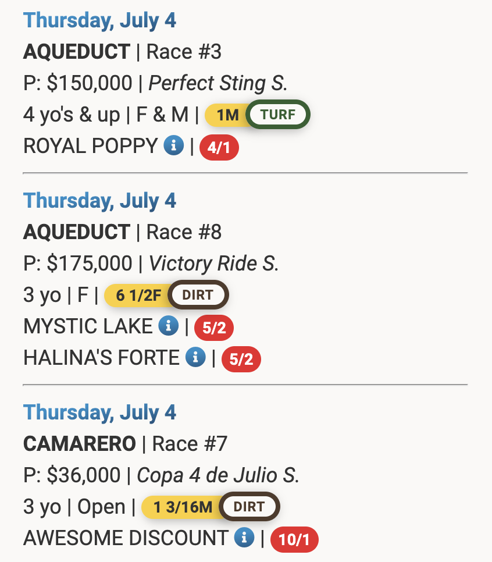Open the Victory Ride S. race name
The width and height of the screenshot is (492, 562).
tap(214, 264)
